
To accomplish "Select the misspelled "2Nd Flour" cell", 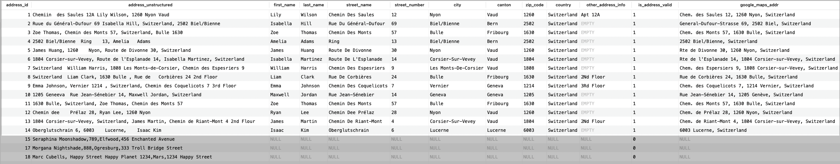I will (x=593, y=121).
